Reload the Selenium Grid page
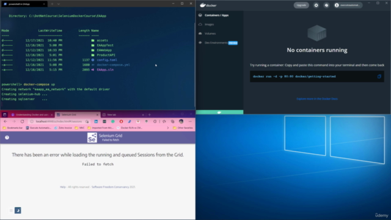 point(22,122)
